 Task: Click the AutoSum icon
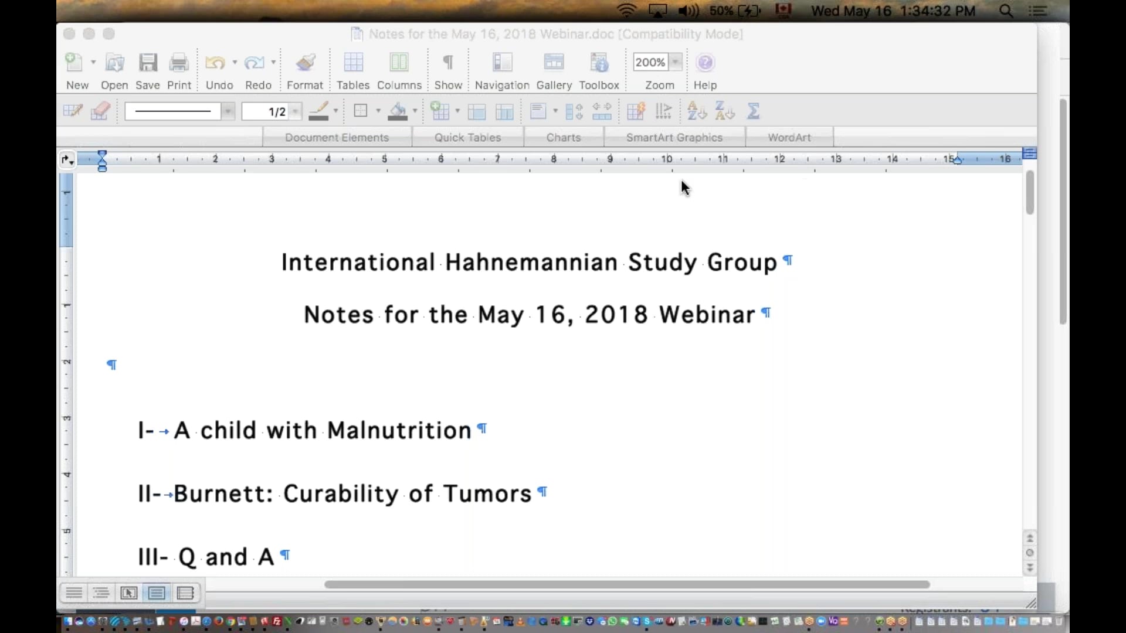[x=754, y=111]
